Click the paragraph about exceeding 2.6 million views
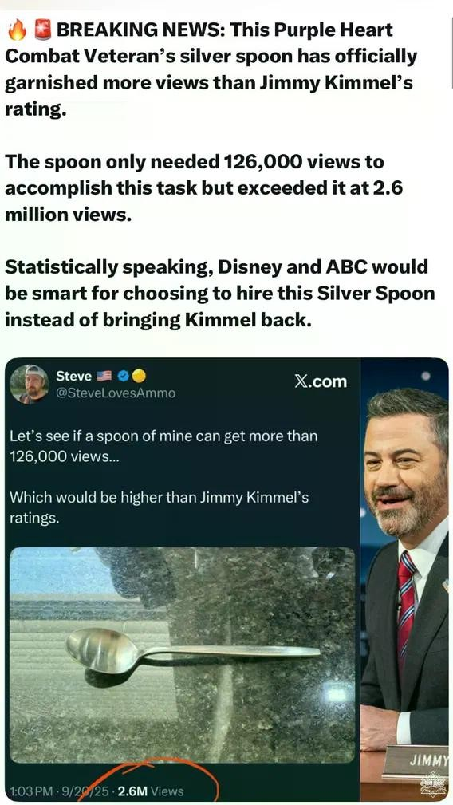 click(203, 188)
